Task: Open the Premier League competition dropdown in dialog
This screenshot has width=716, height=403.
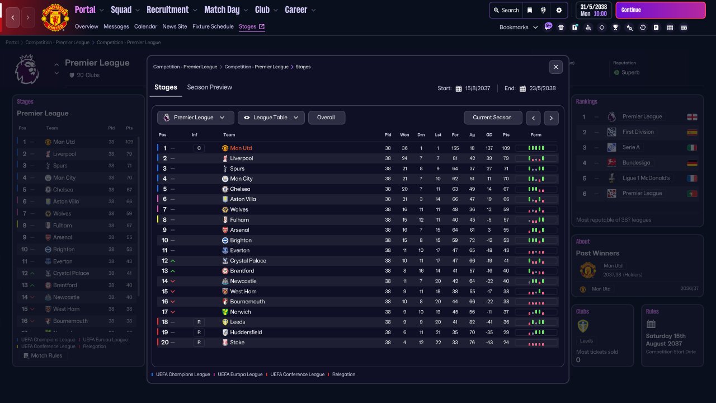Action: click(195, 118)
